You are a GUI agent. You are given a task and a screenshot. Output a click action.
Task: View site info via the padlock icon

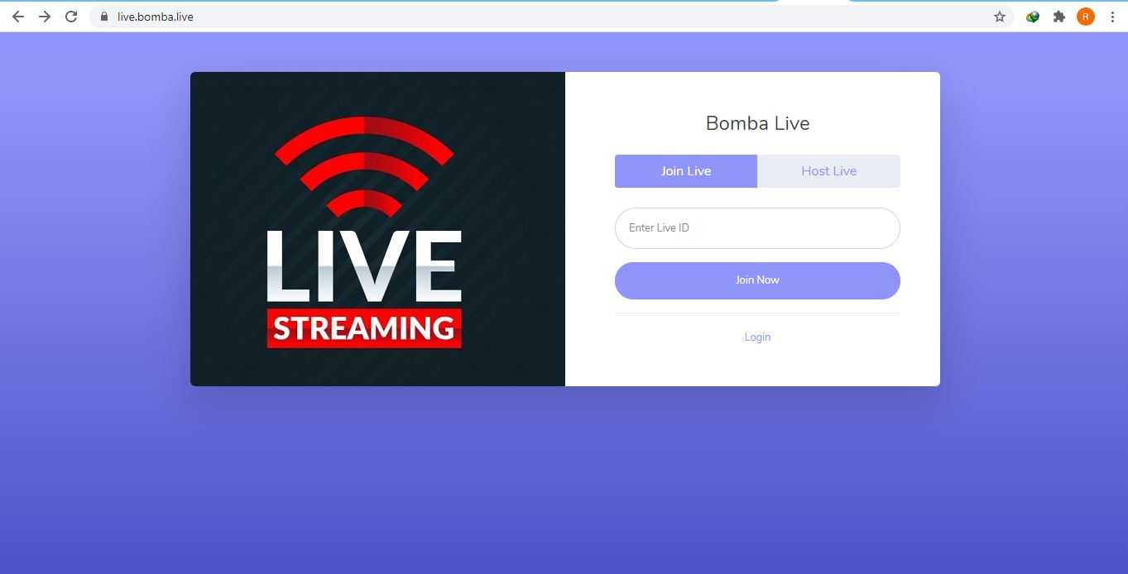tap(103, 17)
